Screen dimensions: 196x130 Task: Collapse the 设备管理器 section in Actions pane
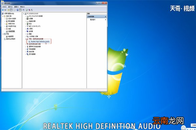click(x=106, y=17)
